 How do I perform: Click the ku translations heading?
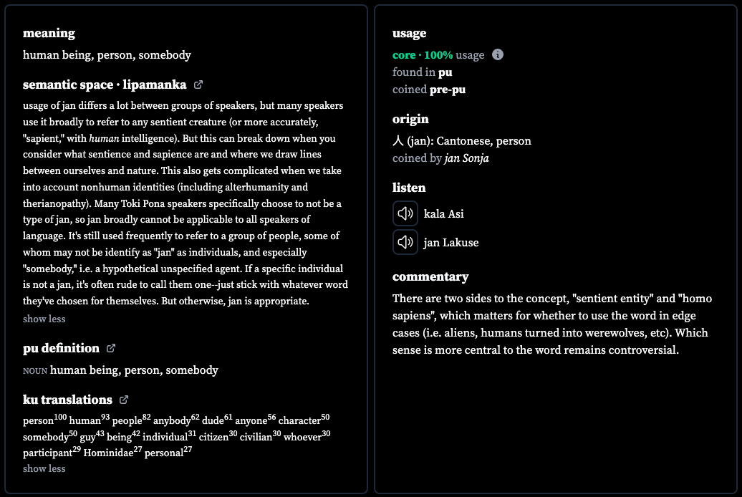coord(67,400)
